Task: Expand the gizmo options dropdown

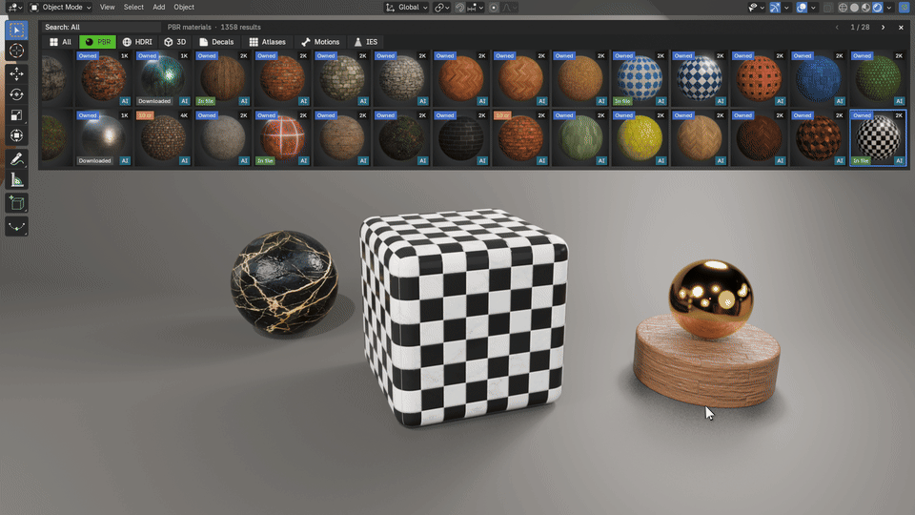Action: (786, 8)
